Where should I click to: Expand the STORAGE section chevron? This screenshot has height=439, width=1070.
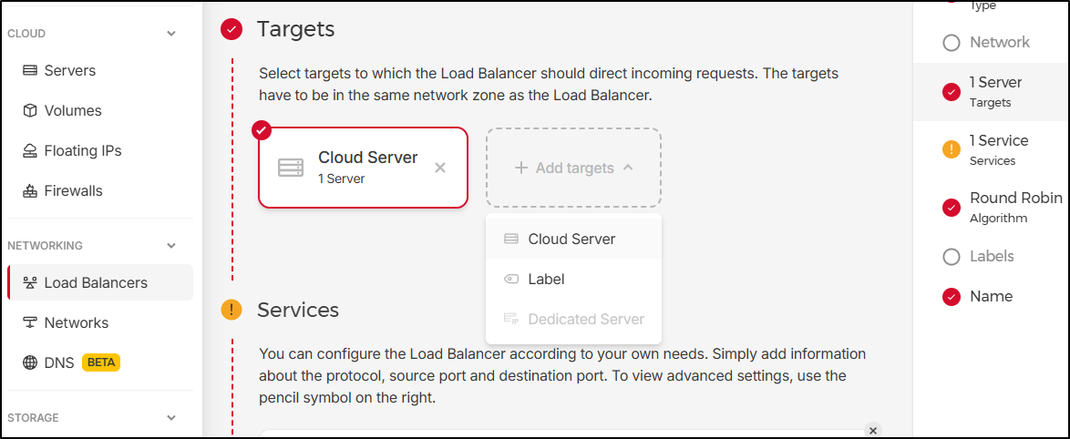pos(171,418)
